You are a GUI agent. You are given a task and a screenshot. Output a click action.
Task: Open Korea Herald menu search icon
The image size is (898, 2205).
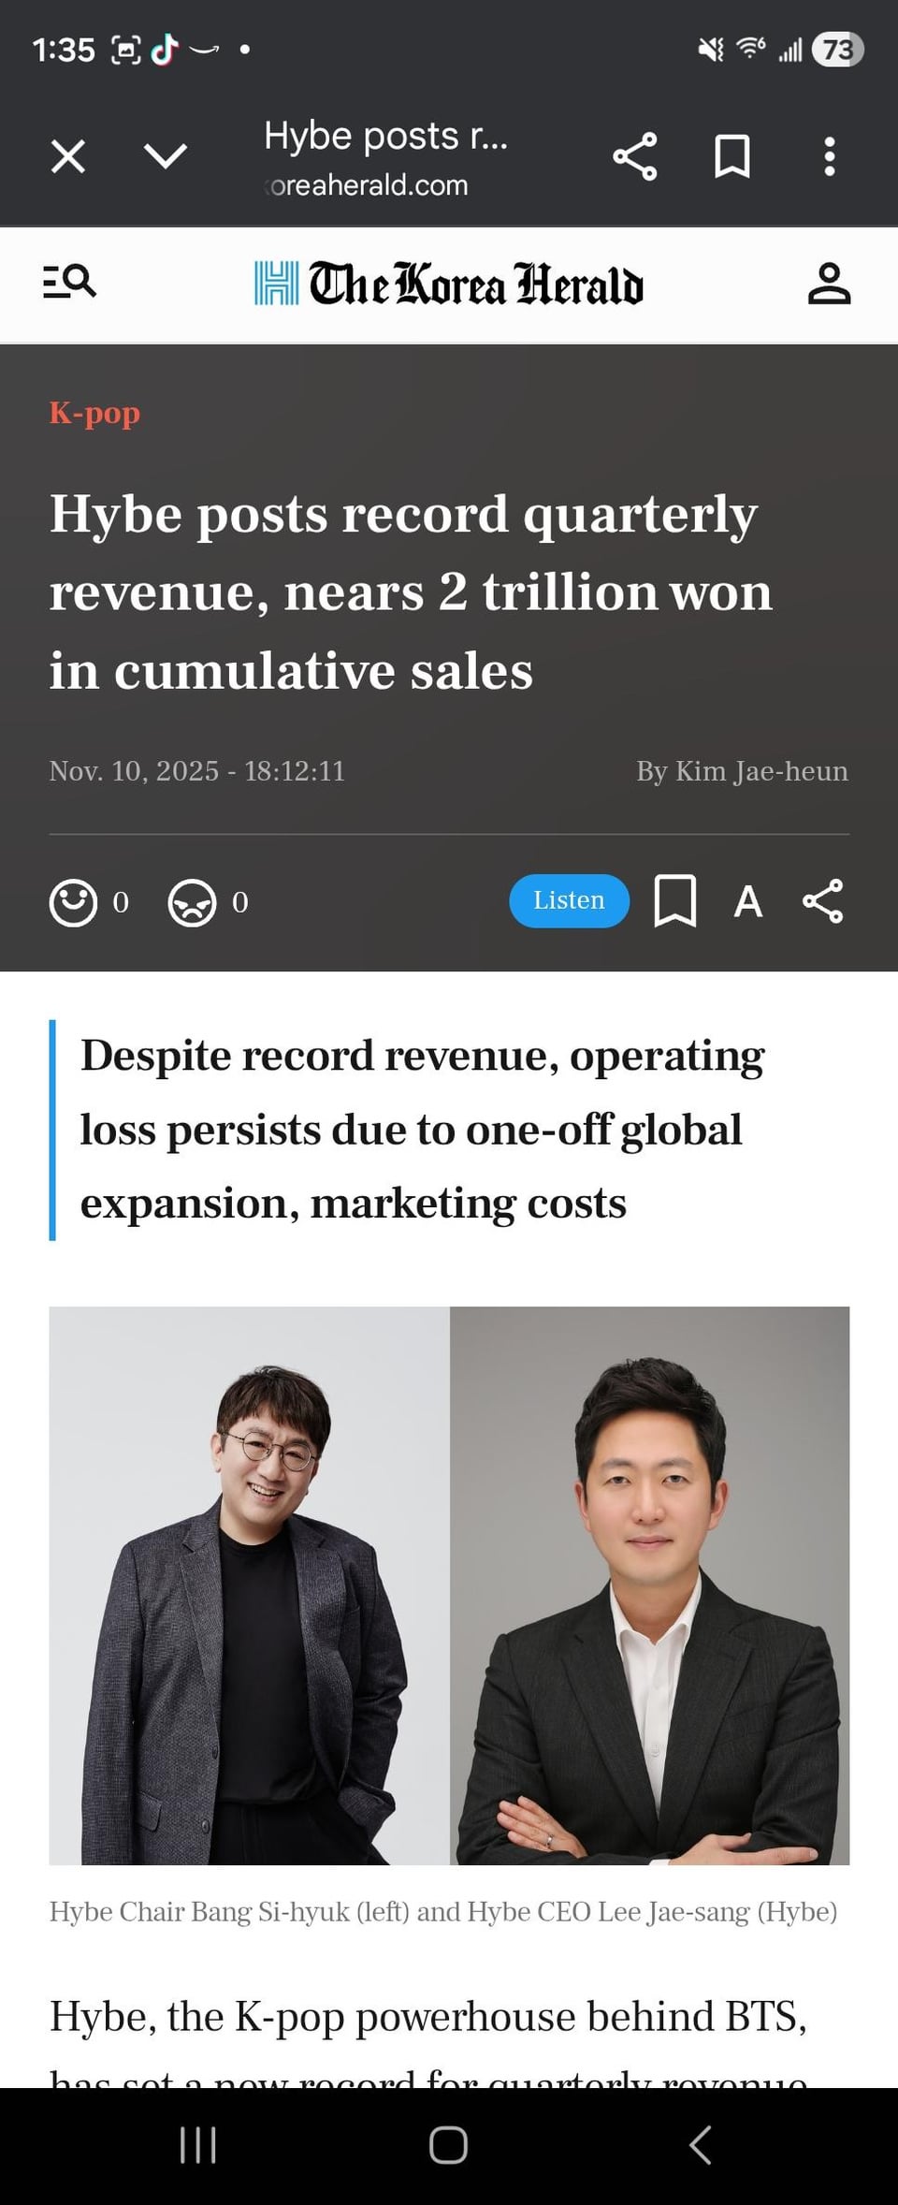69,282
